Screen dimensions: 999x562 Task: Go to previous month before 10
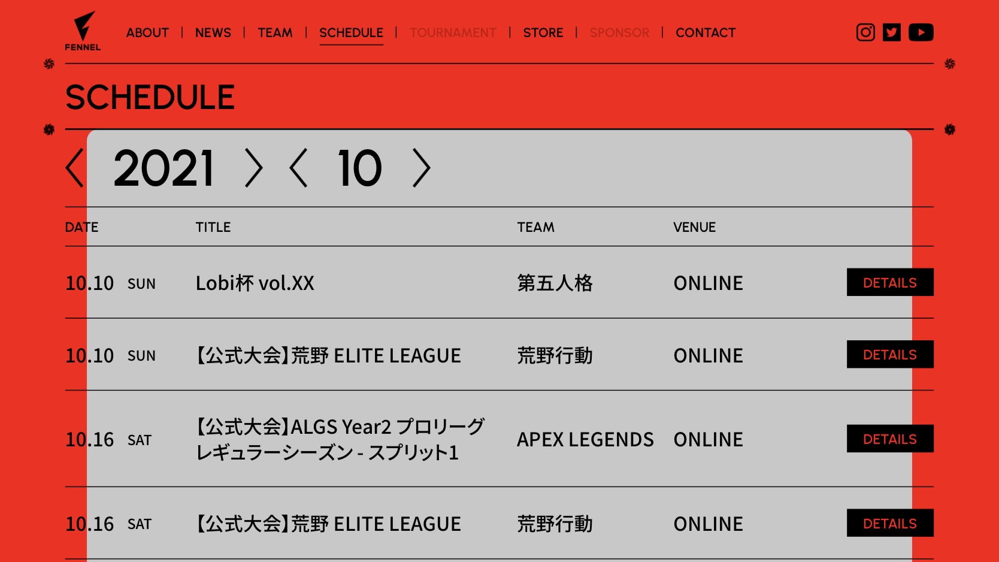click(298, 168)
